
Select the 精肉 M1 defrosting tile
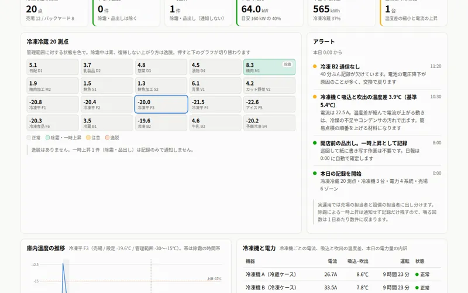(x=270, y=67)
